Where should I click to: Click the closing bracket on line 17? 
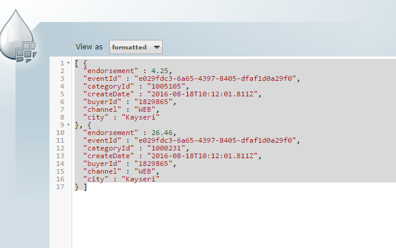click(x=85, y=187)
